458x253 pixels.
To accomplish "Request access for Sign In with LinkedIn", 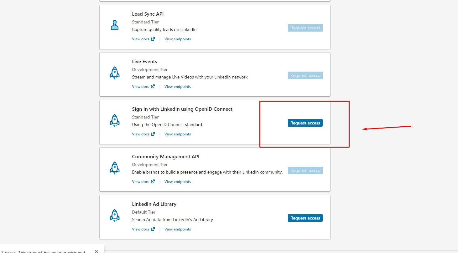I will 305,123.
